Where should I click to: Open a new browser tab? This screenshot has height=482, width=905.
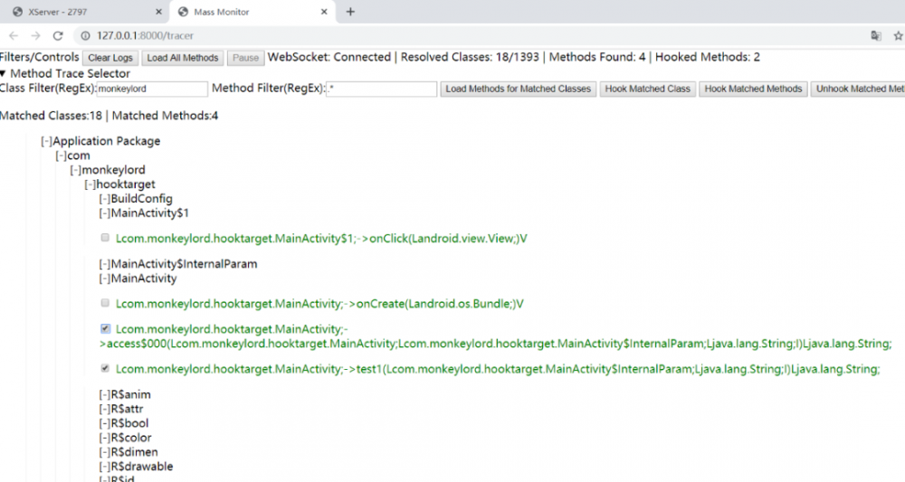350,12
